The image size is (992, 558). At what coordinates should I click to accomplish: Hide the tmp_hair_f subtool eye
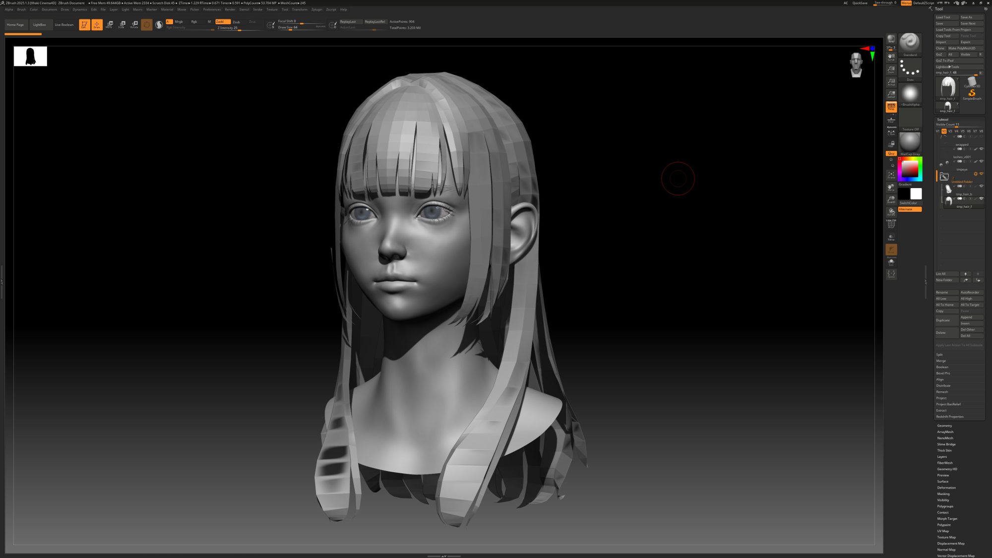click(x=981, y=198)
